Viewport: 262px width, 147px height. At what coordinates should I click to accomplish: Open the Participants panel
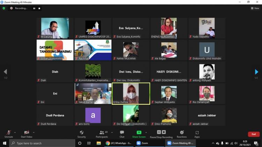pyautogui.click(x=102, y=134)
